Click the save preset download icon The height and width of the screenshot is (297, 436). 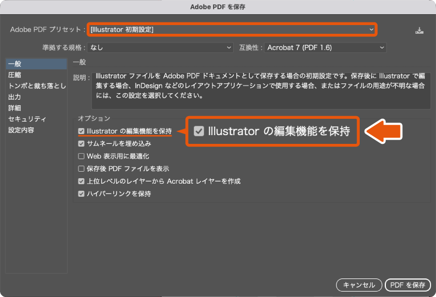419,31
